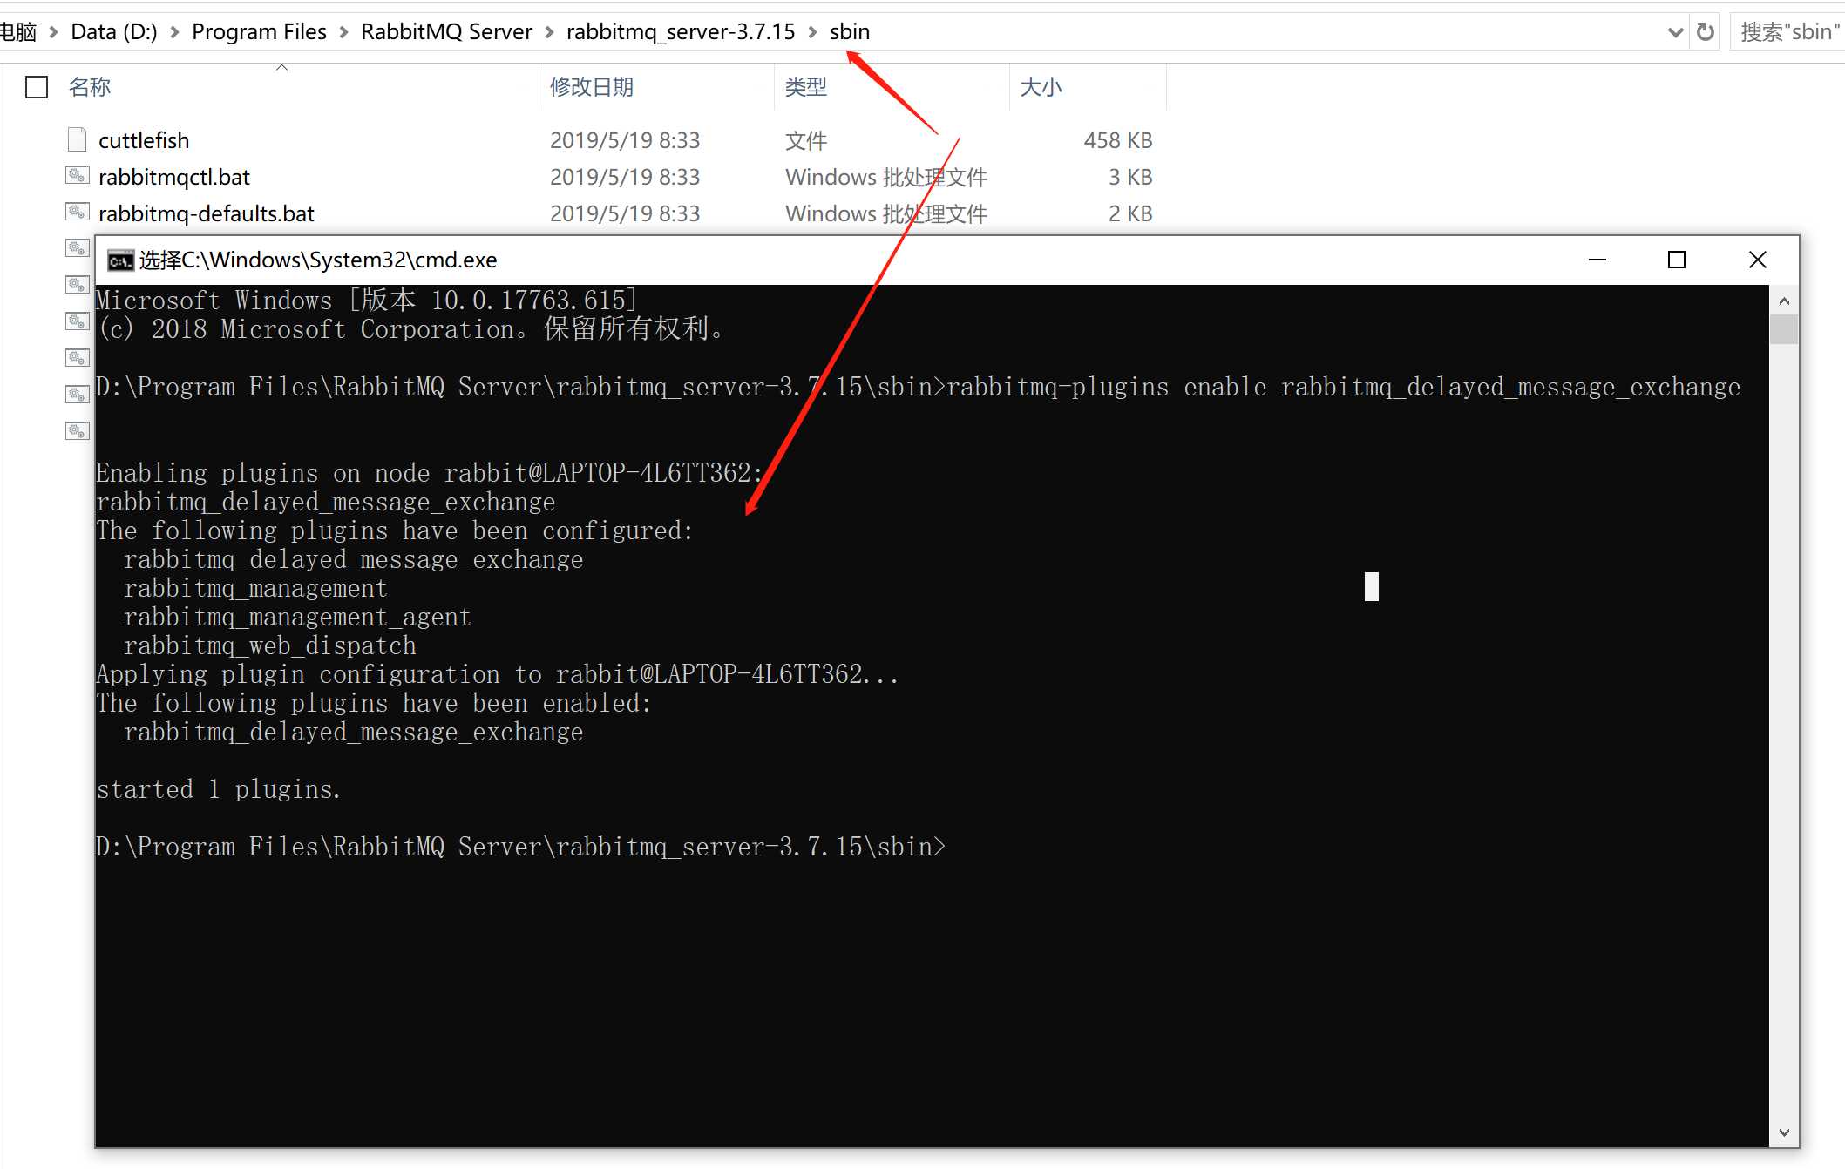Click the rabbitmq-defaults.bat batch file icon
1845x1169 pixels.
77,213
